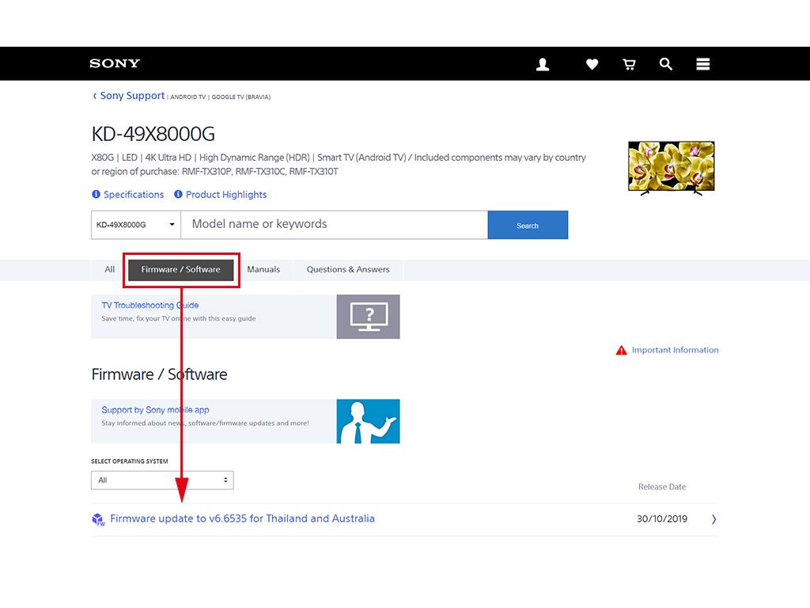The height and width of the screenshot is (608, 810).
Task: Switch to the Manuals tab
Action: click(x=263, y=269)
